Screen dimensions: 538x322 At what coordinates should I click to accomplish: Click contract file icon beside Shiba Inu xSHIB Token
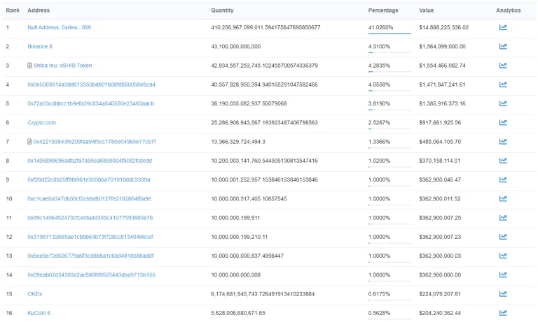click(29, 66)
